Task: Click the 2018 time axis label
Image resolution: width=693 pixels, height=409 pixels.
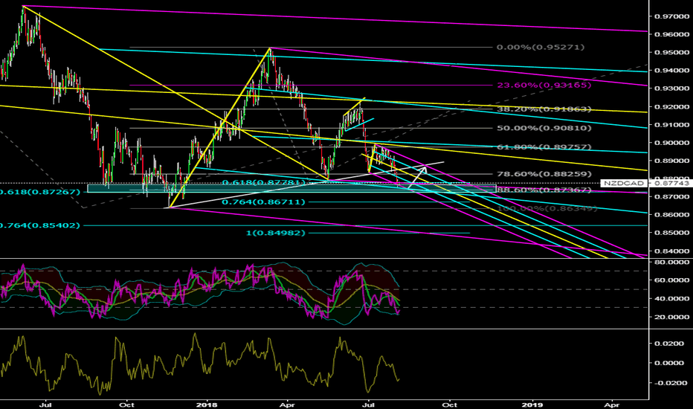Action: (x=207, y=405)
